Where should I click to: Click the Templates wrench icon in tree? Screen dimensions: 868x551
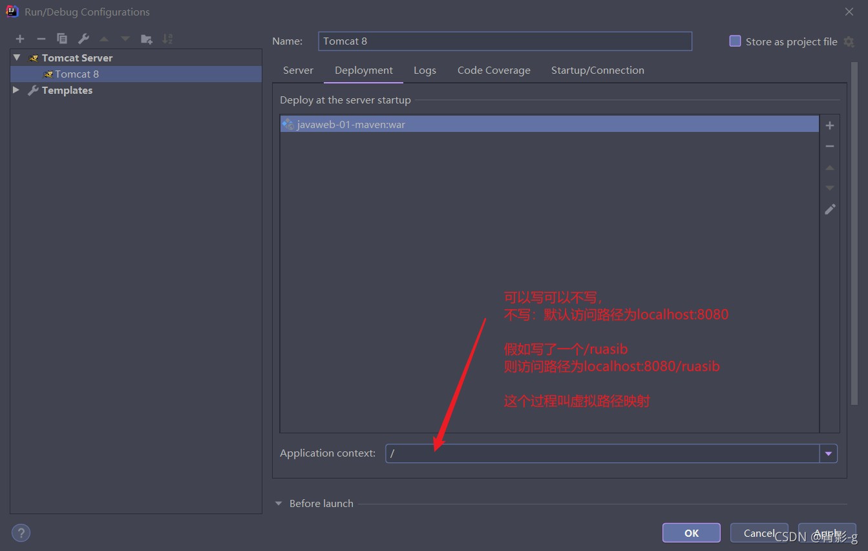point(34,91)
